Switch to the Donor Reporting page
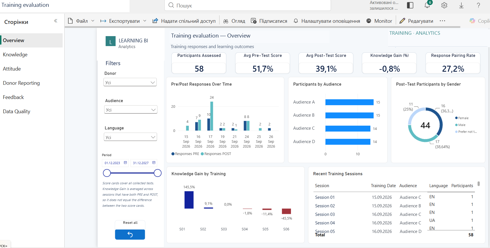 pyautogui.click(x=21, y=83)
